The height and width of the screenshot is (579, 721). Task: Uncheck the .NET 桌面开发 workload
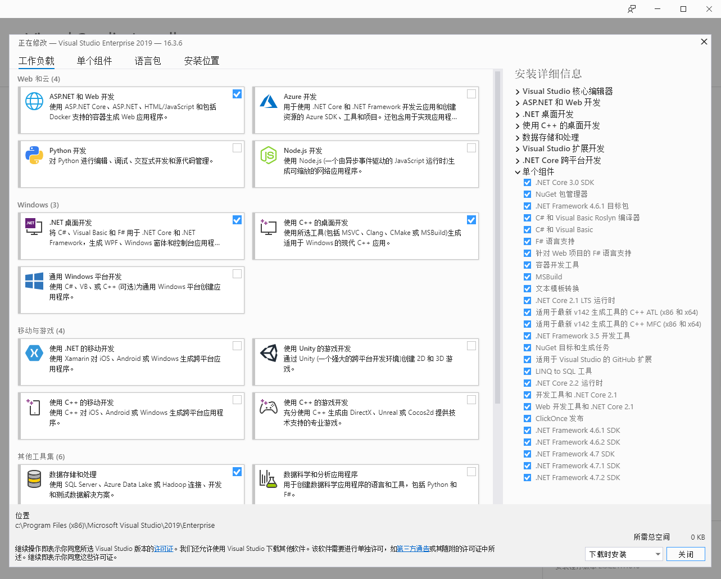point(237,220)
